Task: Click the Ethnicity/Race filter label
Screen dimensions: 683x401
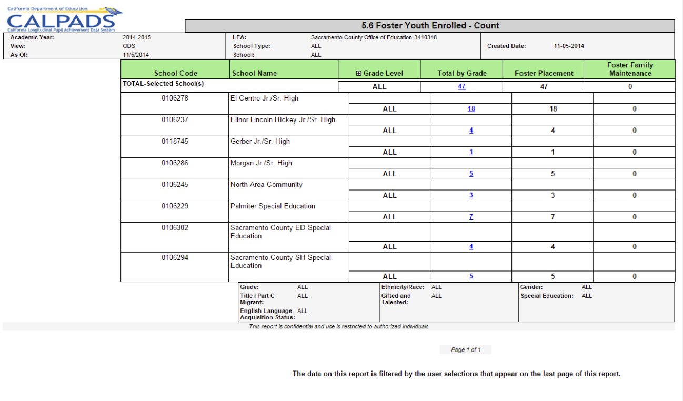Action: 403,287
